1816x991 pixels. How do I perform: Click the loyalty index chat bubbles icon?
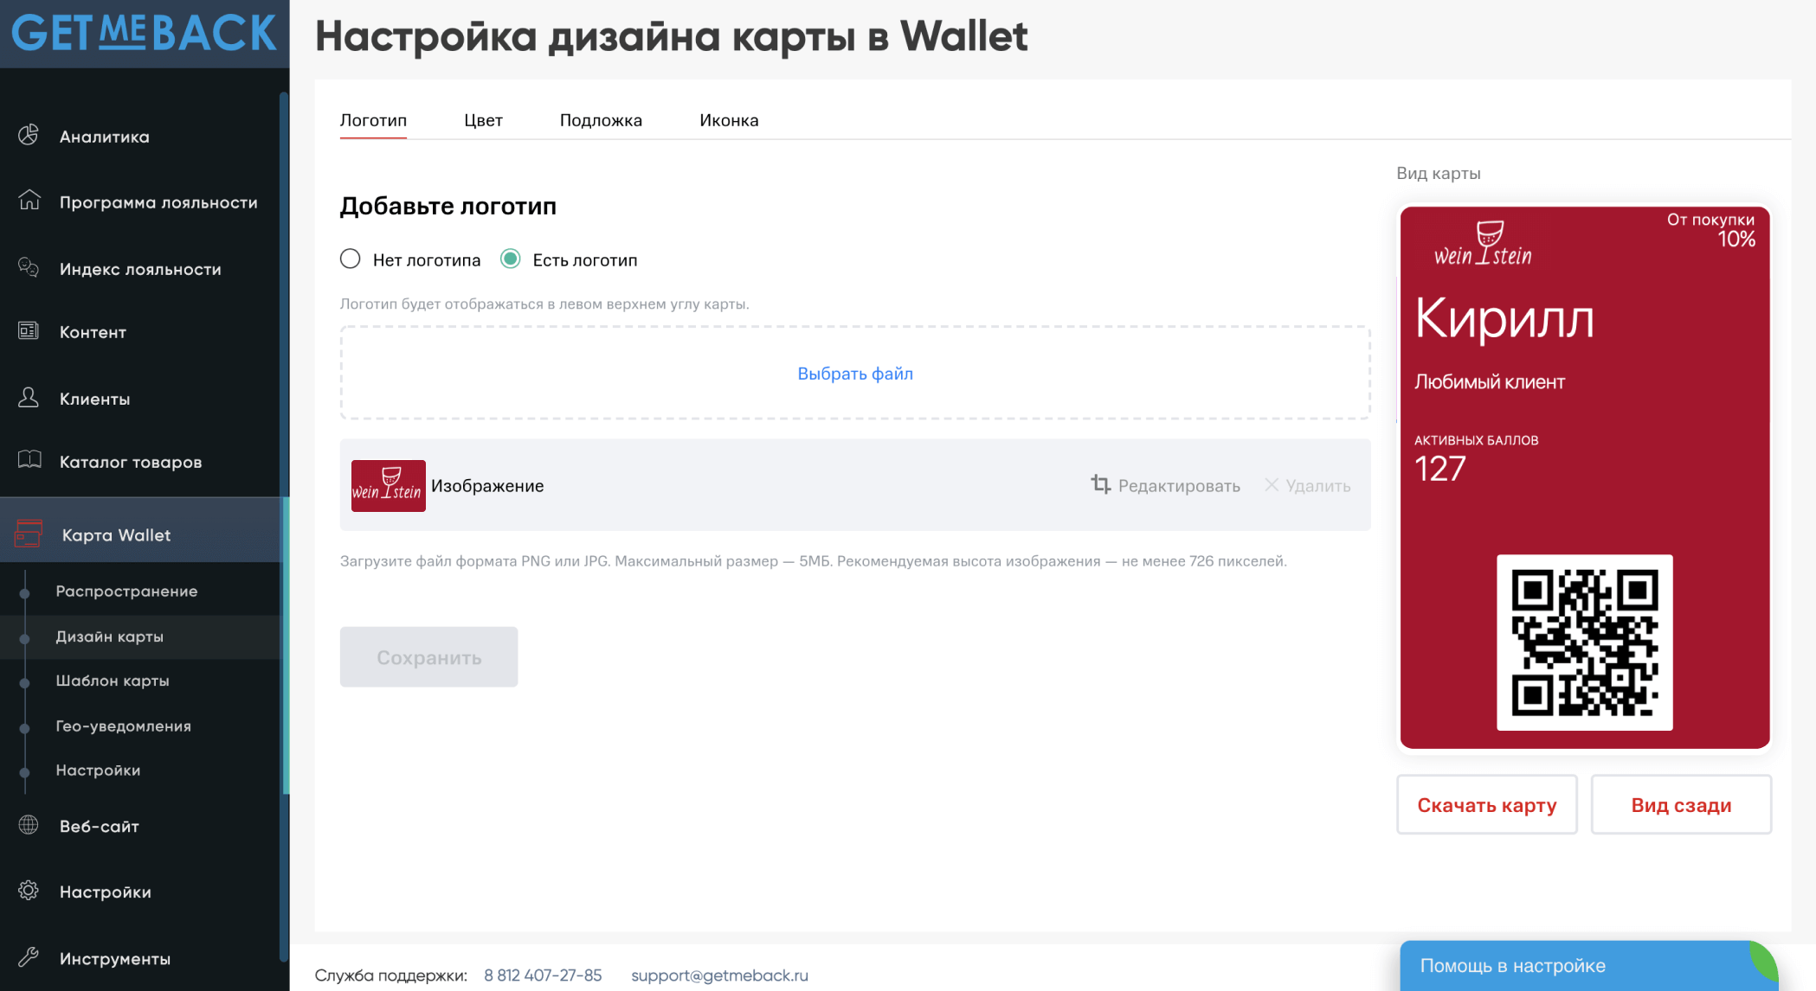(29, 267)
